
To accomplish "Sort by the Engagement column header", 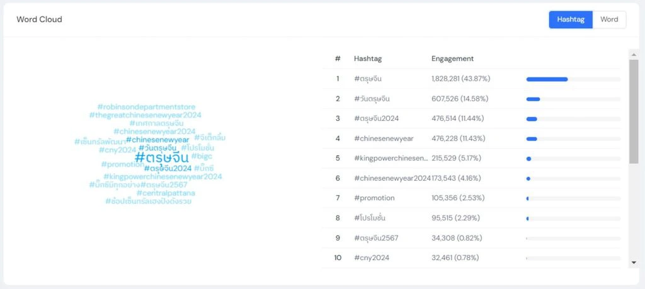I will point(452,59).
